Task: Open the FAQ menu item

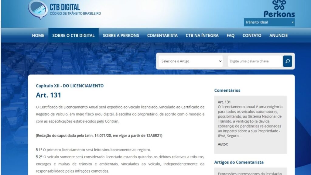Action: (230, 35)
